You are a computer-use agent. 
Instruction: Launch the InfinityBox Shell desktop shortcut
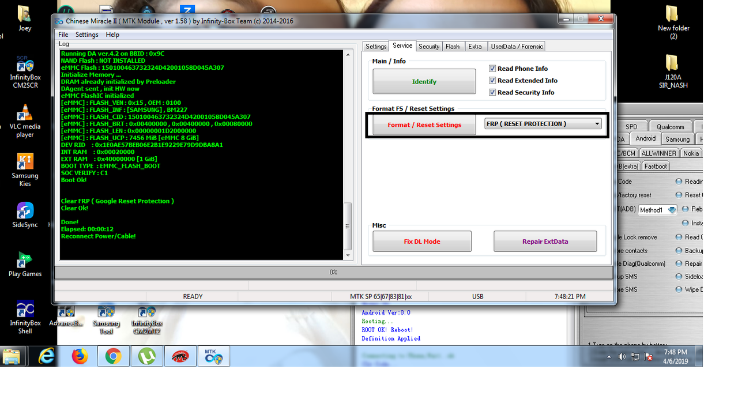pos(25,316)
